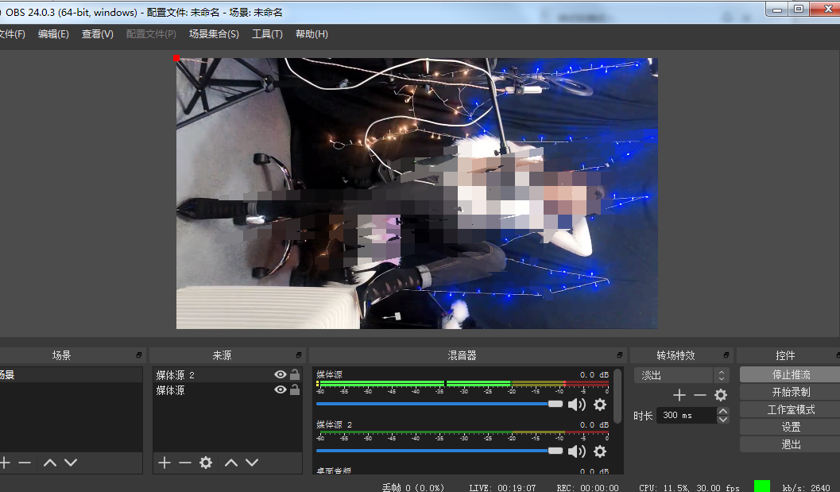840x492 pixels.
Task: Click the green connection status indicator
Action: (762, 486)
